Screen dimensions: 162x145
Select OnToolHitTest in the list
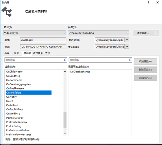[x=14, y=109]
